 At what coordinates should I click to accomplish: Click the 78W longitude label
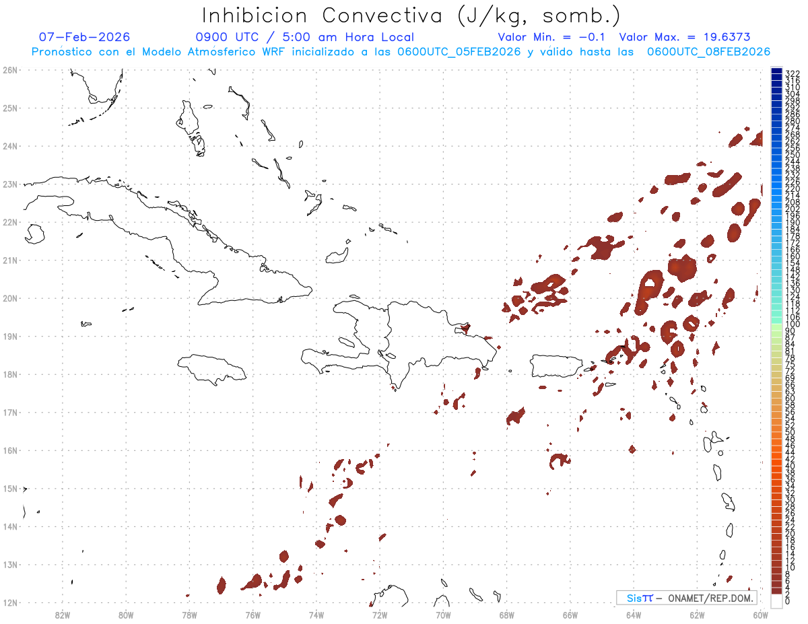click(x=189, y=615)
